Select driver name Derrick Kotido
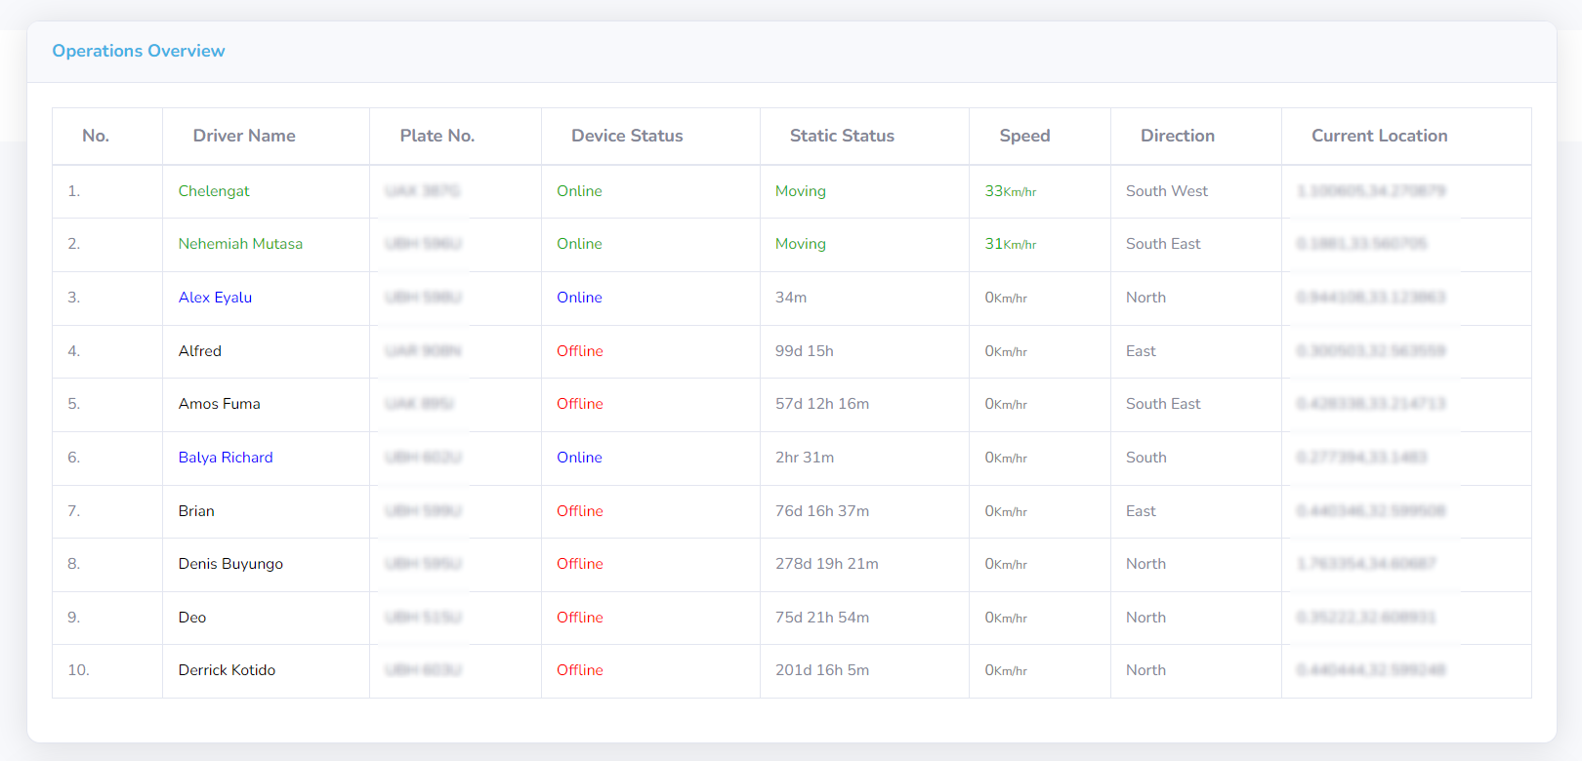 click(227, 670)
